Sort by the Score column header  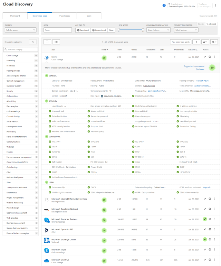[105, 49]
